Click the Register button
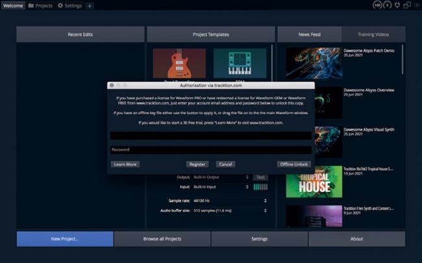The height and width of the screenshot is (263, 422). click(197, 164)
